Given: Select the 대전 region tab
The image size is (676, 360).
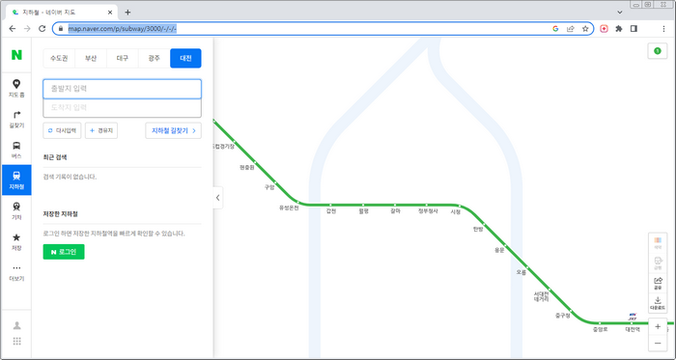Looking at the screenshot, I should click(185, 58).
